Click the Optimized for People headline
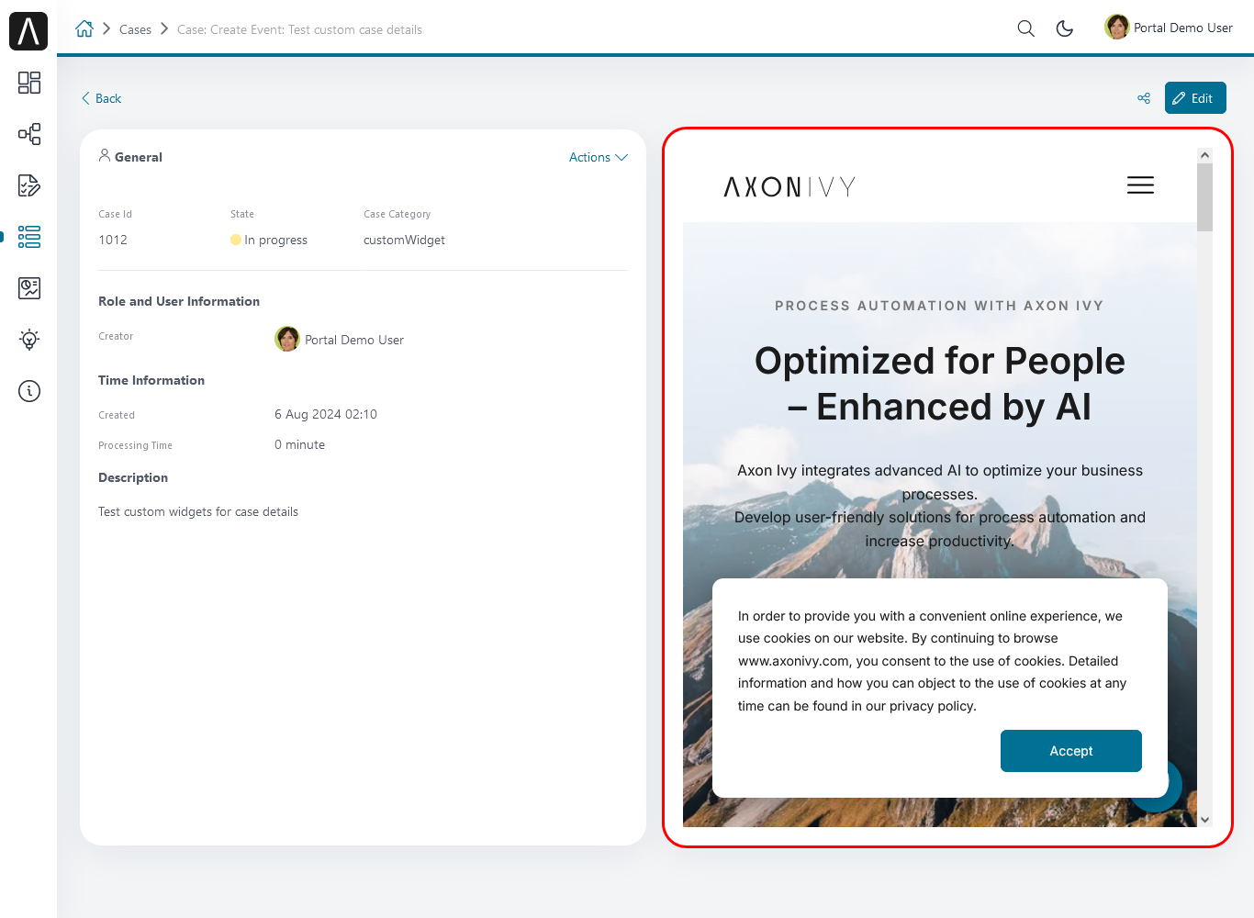 point(940,384)
